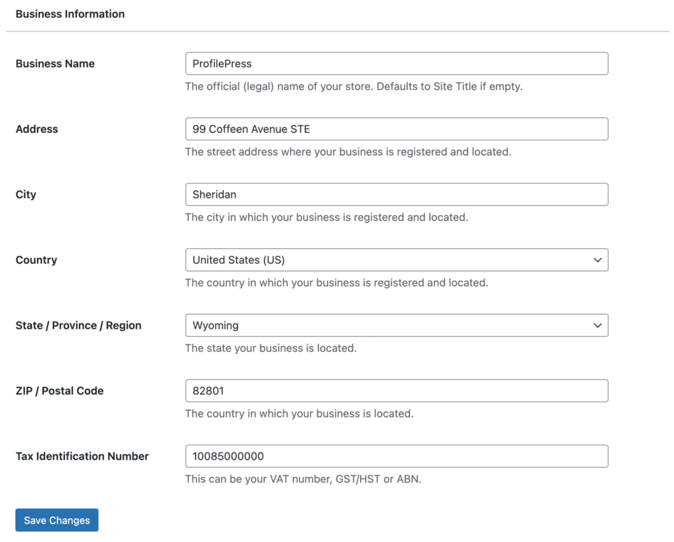Screen dimensions: 674x542
Task: Click the City field showing Sheridan
Action: point(396,194)
